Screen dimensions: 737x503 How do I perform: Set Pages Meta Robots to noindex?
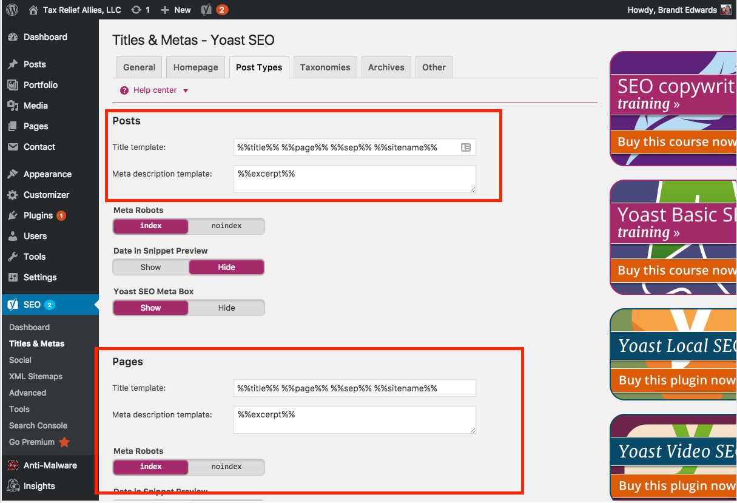(227, 467)
